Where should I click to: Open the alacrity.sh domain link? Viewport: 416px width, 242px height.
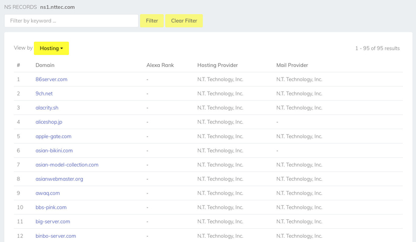point(47,108)
